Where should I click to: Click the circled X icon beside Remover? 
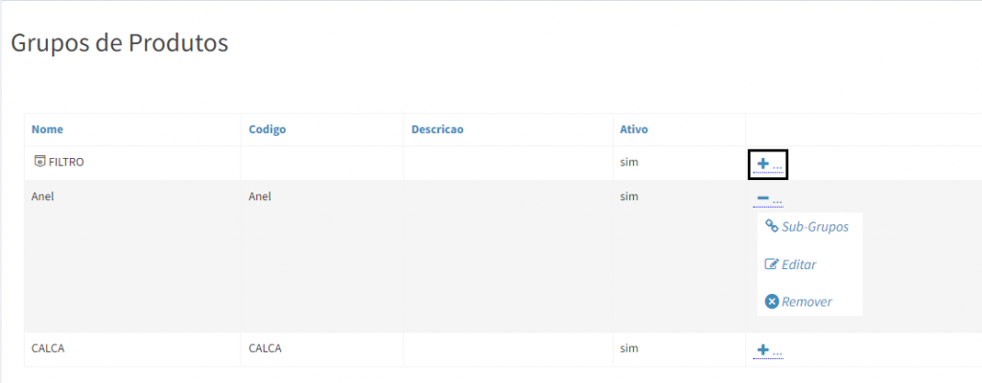(771, 302)
